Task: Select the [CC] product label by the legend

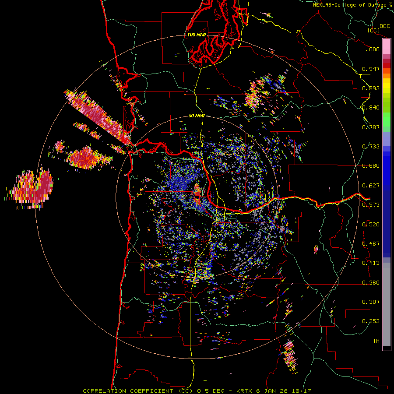Action: coord(373,30)
